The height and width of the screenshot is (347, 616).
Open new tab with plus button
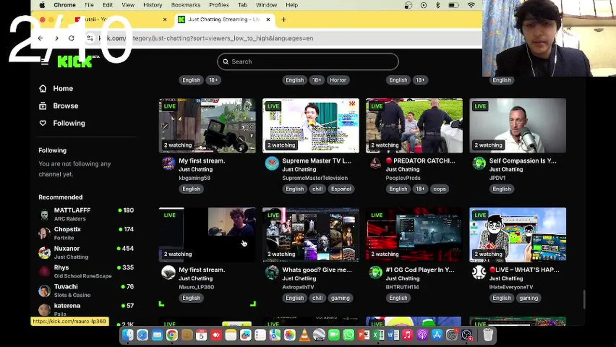click(x=283, y=20)
